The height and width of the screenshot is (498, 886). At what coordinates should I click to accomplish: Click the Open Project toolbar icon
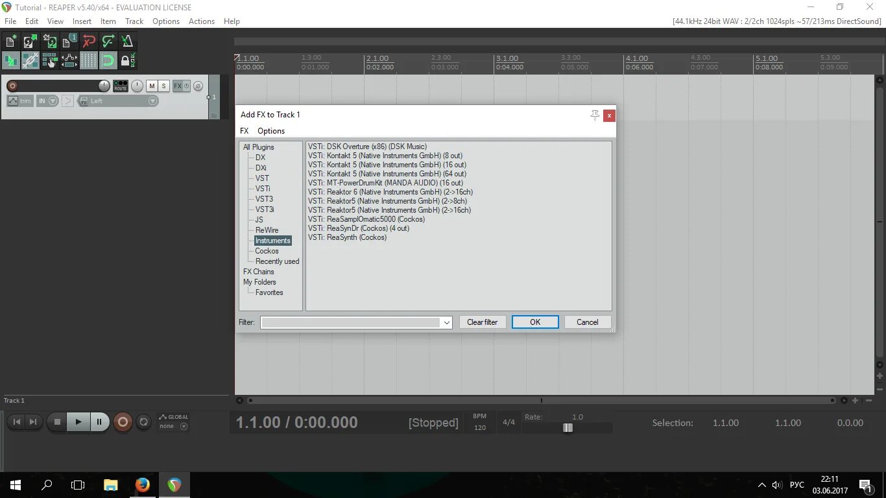(30, 41)
